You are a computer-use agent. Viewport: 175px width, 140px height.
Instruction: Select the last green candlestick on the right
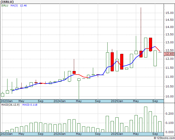click(155, 58)
